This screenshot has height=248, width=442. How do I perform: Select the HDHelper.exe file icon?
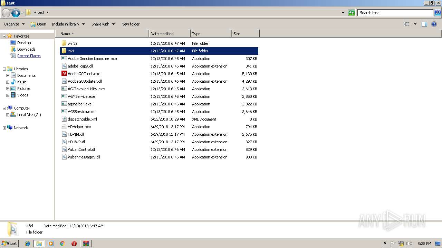click(x=64, y=127)
